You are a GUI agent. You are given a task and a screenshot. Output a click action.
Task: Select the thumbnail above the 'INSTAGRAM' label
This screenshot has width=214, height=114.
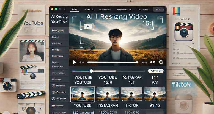click(108, 94)
